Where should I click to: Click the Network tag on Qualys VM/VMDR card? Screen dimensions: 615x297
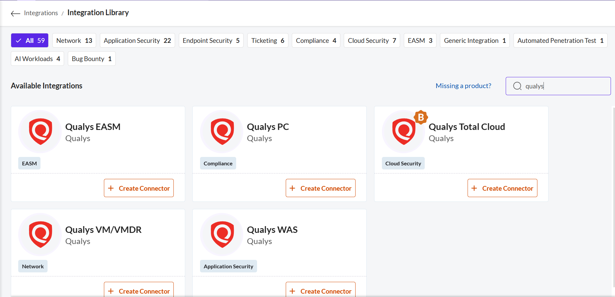(33, 266)
